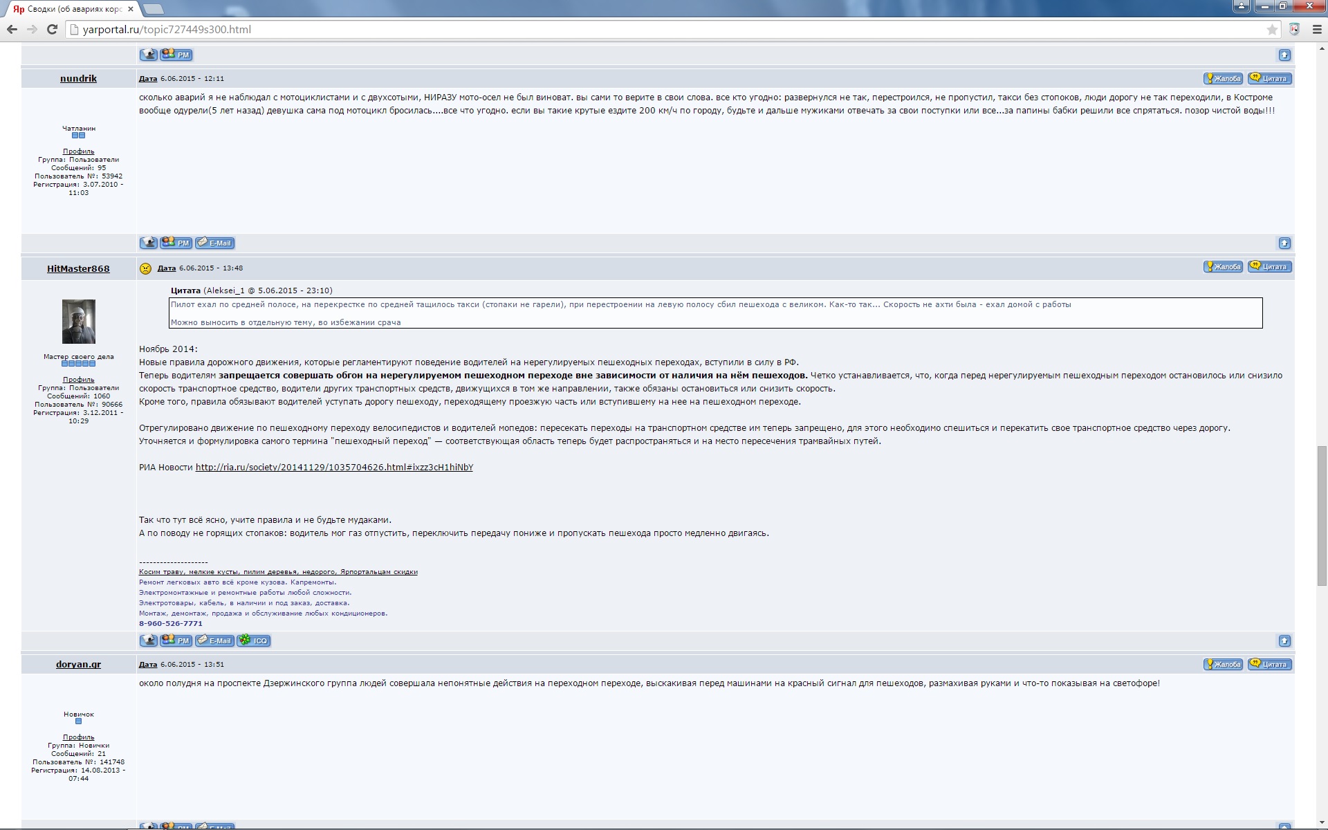Open the Chrome user profile switcher
This screenshot has height=830, width=1328.
(1242, 6)
